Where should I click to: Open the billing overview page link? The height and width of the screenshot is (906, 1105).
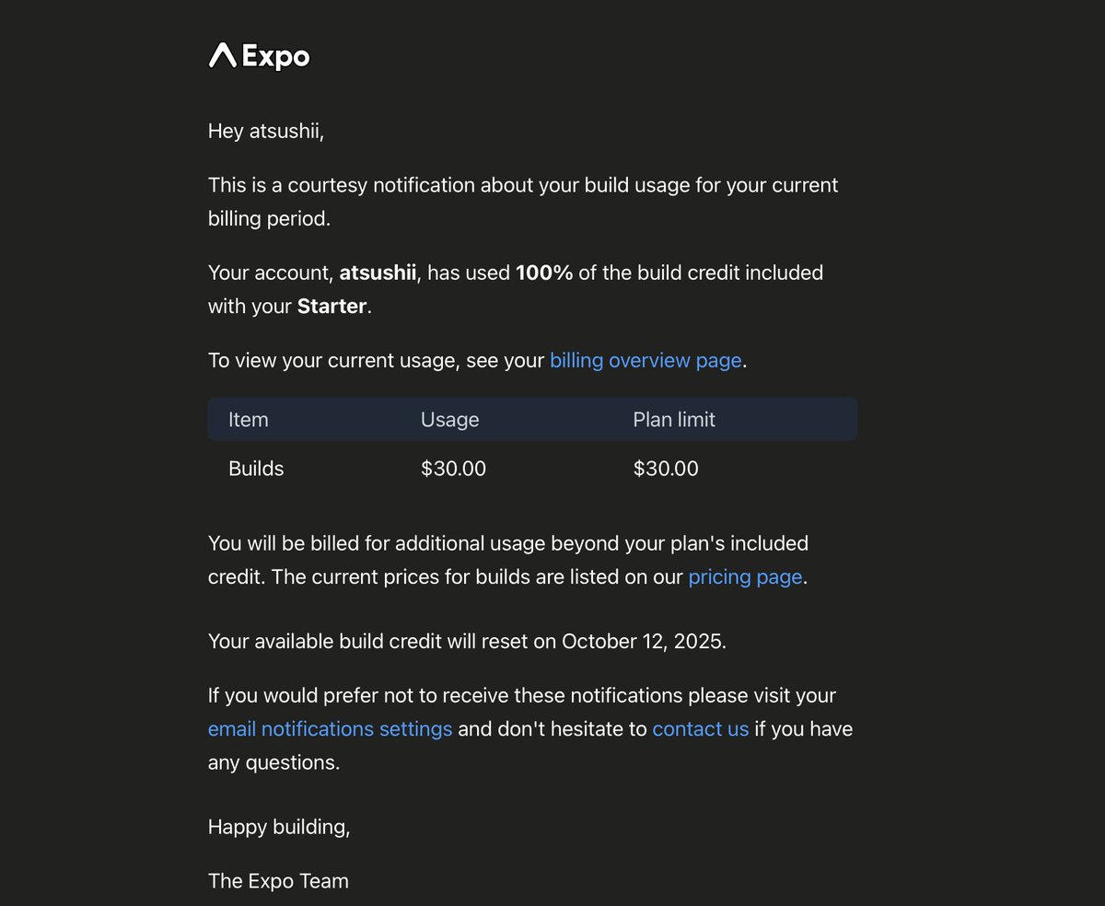click(646, 360)
